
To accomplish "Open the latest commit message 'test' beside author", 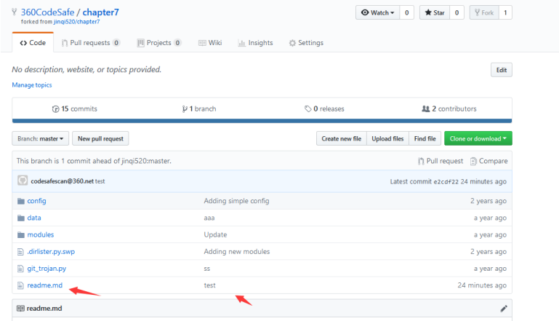I will pos(100,181).
